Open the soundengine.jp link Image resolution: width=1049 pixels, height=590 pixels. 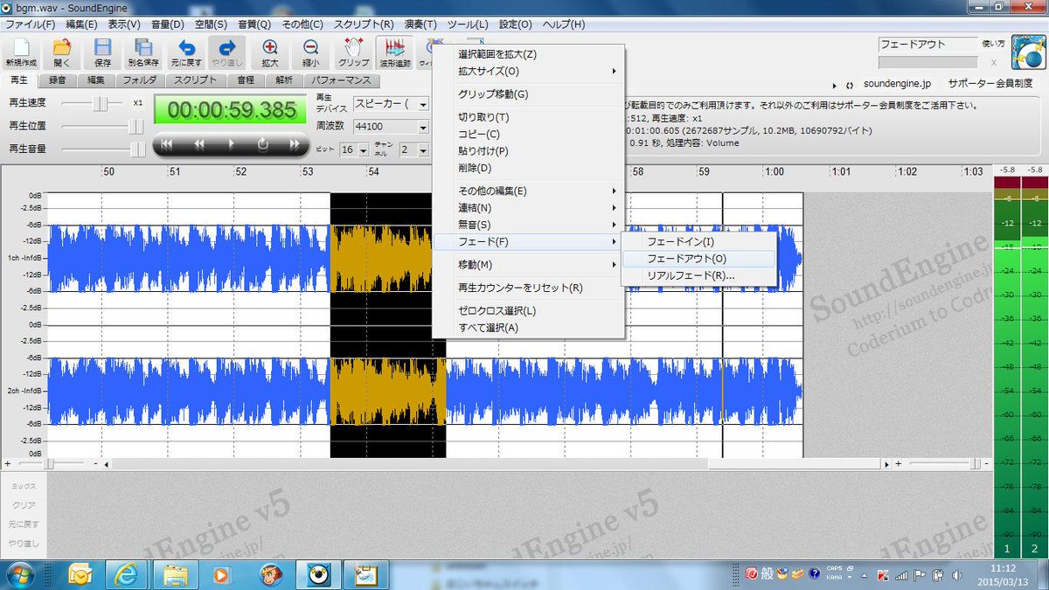pos(897,84)
